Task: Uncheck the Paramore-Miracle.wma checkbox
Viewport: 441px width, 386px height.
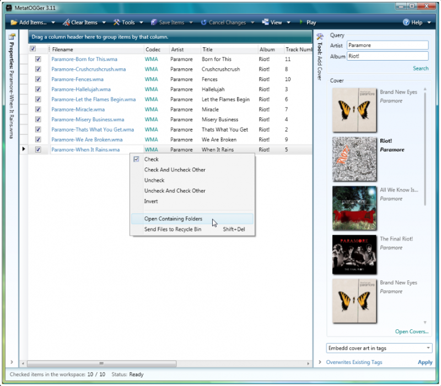Action: tap(38, 110)
